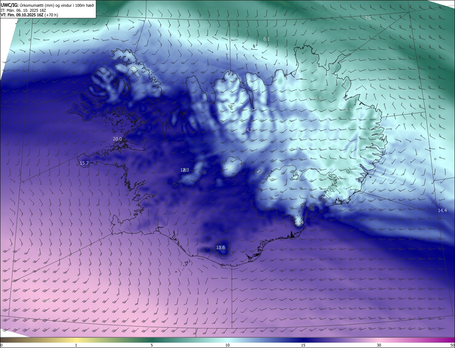Click the map title 'Úrkomumætti (mm) og vindur í 100m hæð'
455x348 pixels.
pos(57,5)
